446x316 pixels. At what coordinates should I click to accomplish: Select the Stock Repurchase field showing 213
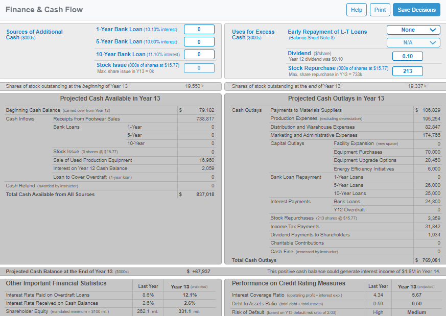pyautogui.click(x=407, y=71)
